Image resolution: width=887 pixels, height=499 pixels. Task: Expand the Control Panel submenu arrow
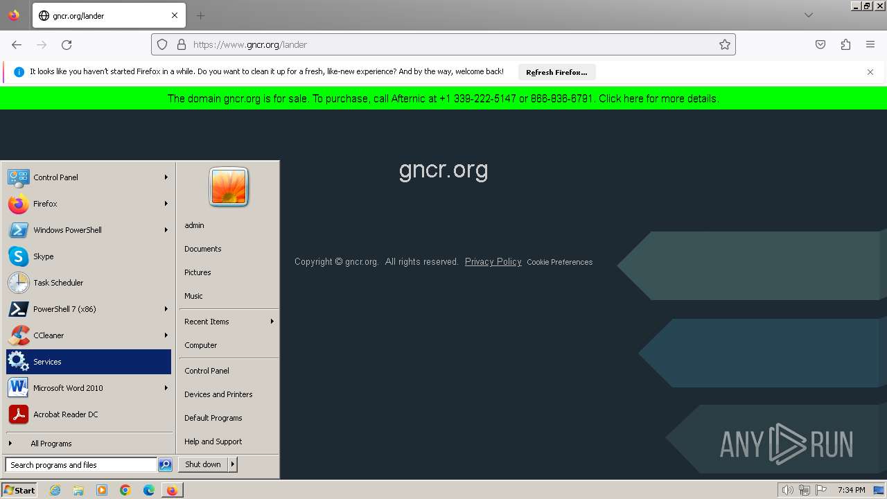click(x=166, y=177)
